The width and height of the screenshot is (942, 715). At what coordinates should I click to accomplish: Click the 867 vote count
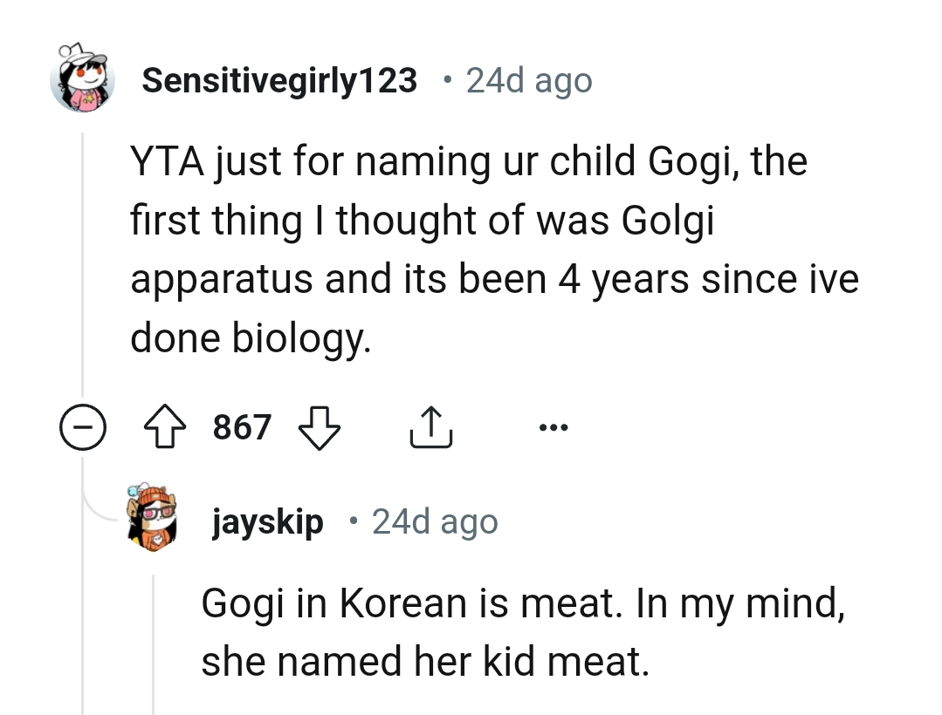[242, 426]
